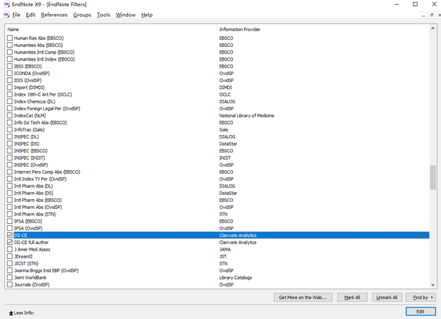Click the EndNote icon in the title bar
This screenshot has height=319, width=441.
coord(6,4)
